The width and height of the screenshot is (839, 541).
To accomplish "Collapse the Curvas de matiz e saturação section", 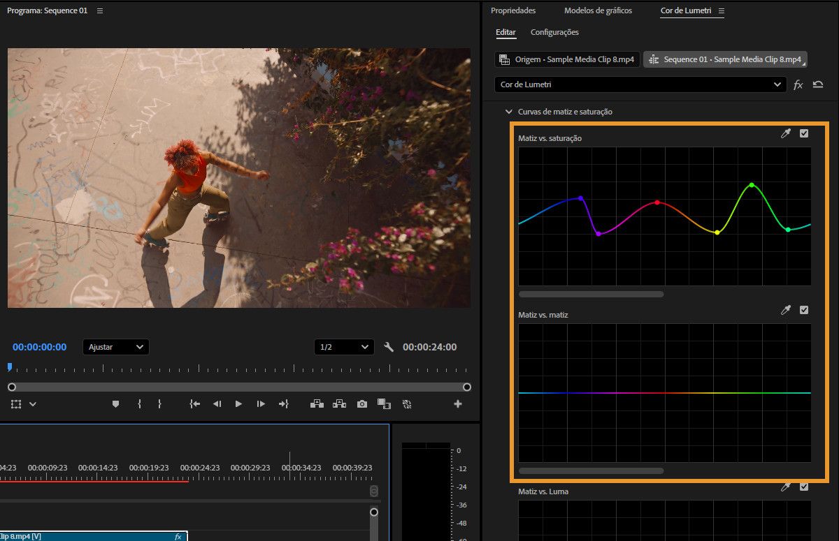I will (x=509, y=112).
